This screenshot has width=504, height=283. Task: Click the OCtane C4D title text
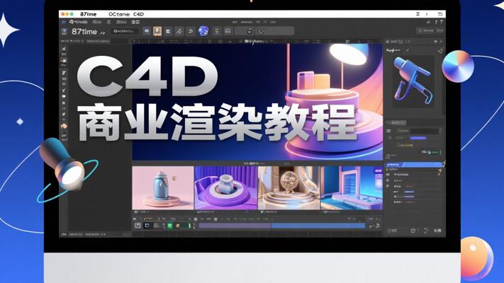point(126,14)
